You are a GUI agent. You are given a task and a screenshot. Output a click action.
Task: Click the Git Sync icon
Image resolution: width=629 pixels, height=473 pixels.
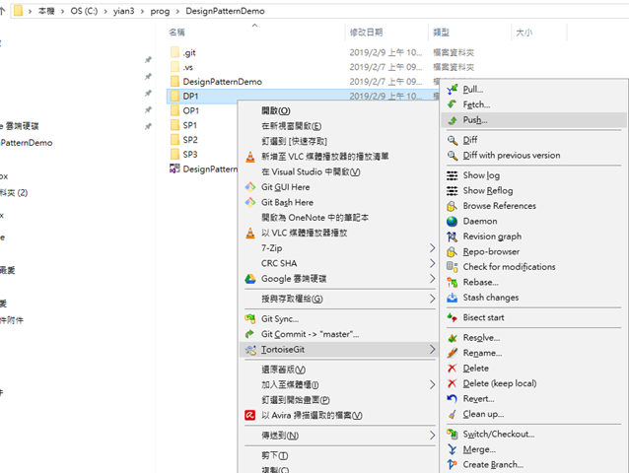tap(250, 319)
